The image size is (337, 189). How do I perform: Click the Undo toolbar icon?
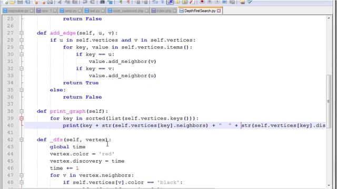pyautogui.click(x=85, y=2)
